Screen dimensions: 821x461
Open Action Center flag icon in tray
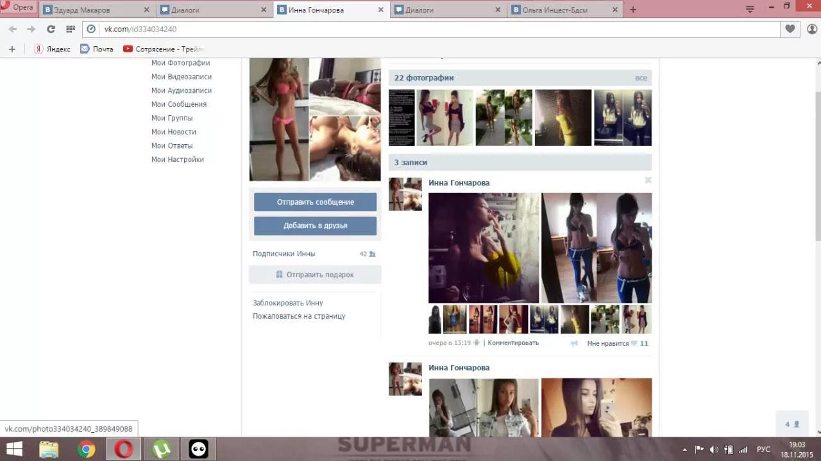click(x=699, y=449)
